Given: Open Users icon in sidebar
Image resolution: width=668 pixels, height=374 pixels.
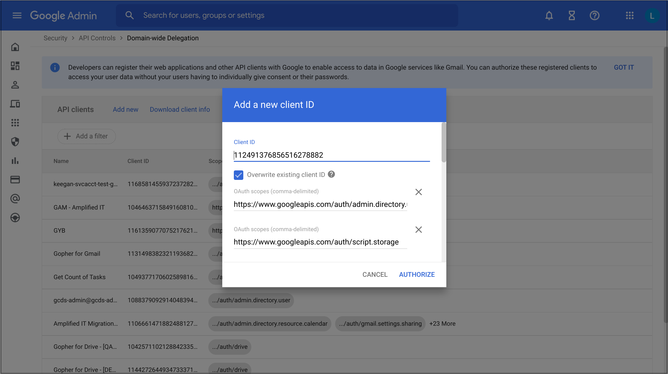Looking at the screenshot, I should 15,85.
